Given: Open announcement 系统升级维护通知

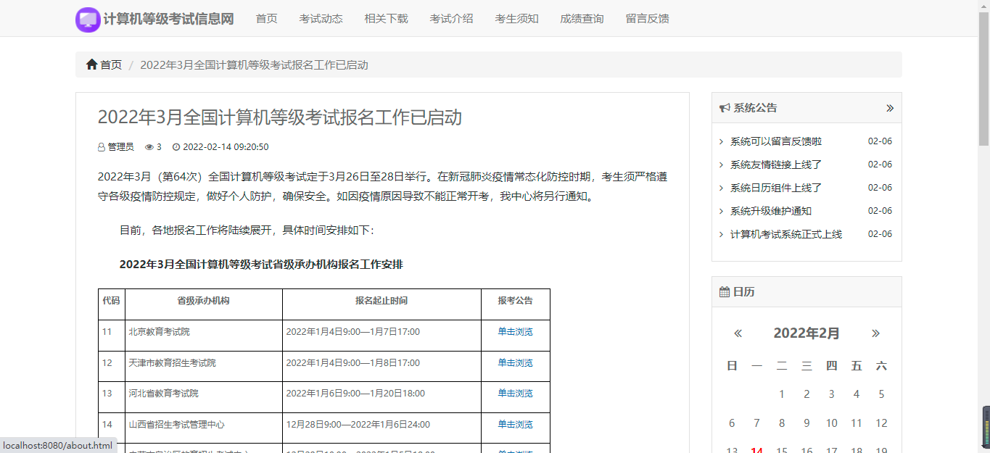Looking at the screenshot, I should [x=771, y=211].
